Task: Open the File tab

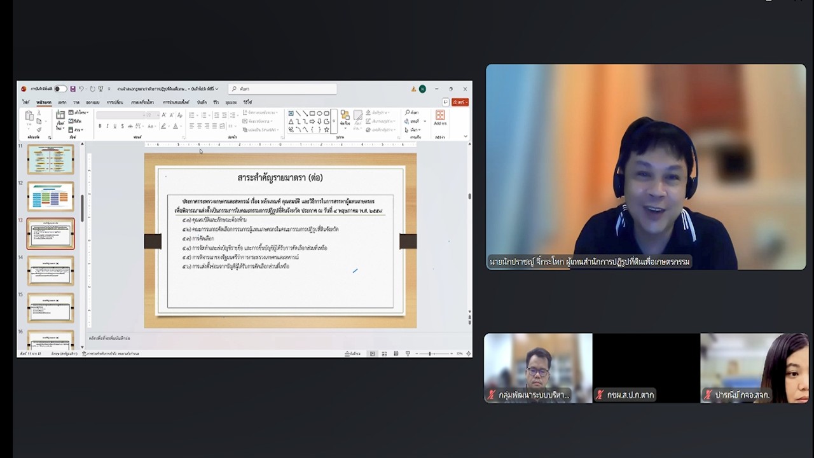Action: 26,102
